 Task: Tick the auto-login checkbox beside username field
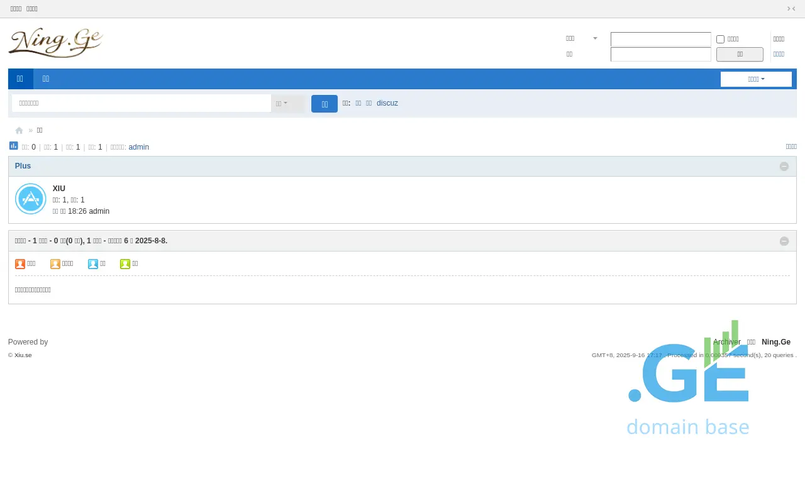click(x=721, y=40)
